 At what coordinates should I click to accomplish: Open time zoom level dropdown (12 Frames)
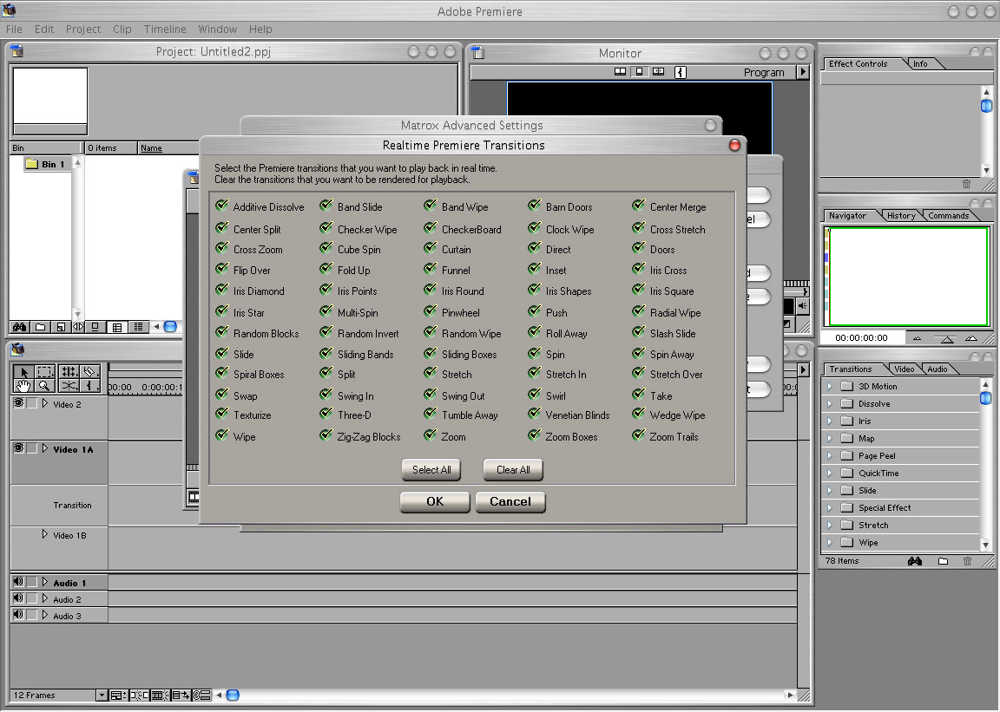(102, 696)
